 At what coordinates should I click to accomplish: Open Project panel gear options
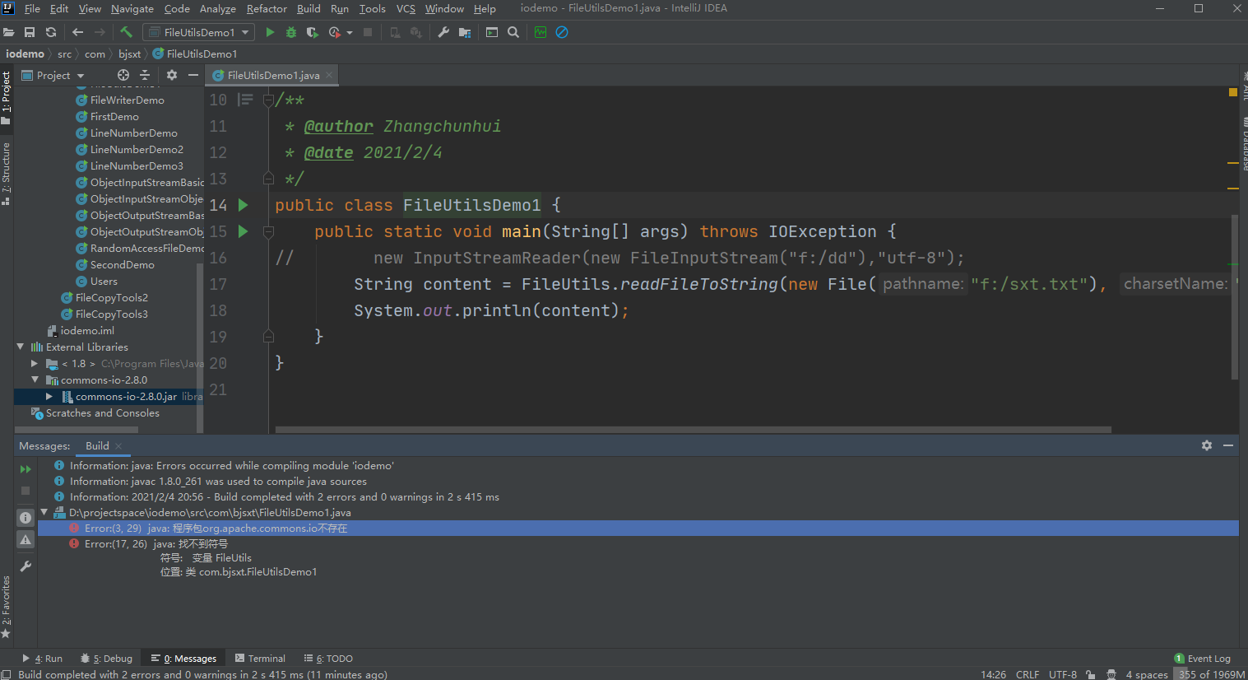172,75
